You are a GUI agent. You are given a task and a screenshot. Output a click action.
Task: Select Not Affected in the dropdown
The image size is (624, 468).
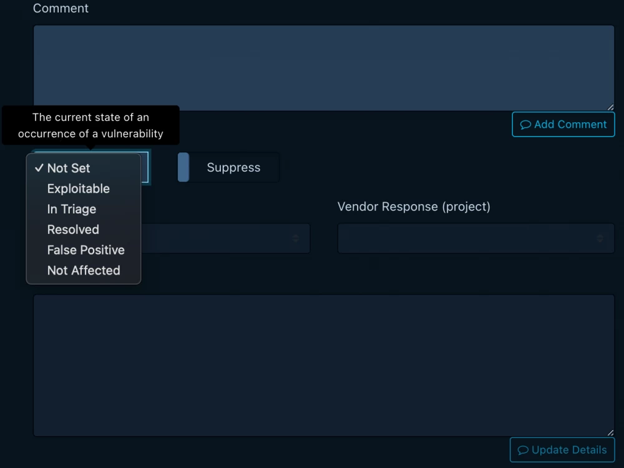[x=84, y=271]
